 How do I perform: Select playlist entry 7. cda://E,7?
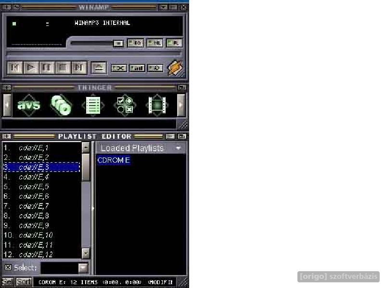click(42, 206)
